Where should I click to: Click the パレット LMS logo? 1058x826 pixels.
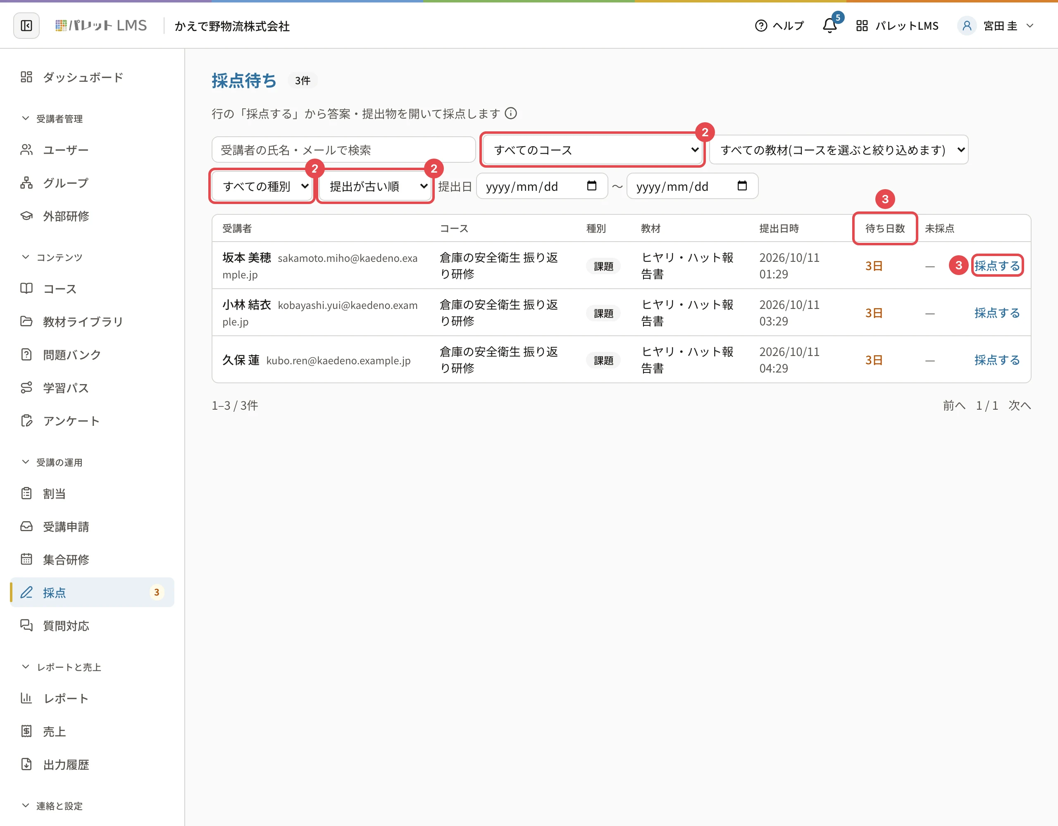(101, 26)
